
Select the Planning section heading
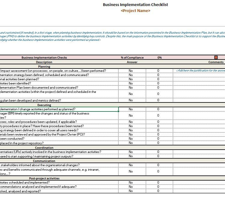coord(44,66)
